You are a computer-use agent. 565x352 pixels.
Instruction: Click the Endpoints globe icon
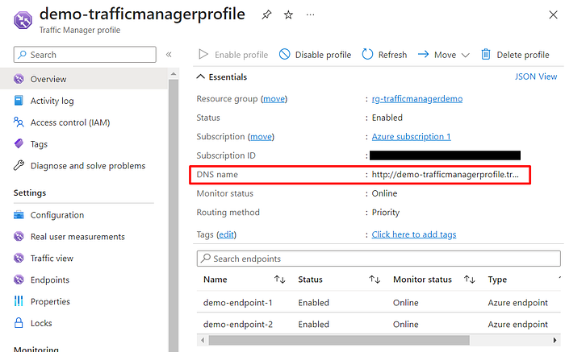coord(19,280)
